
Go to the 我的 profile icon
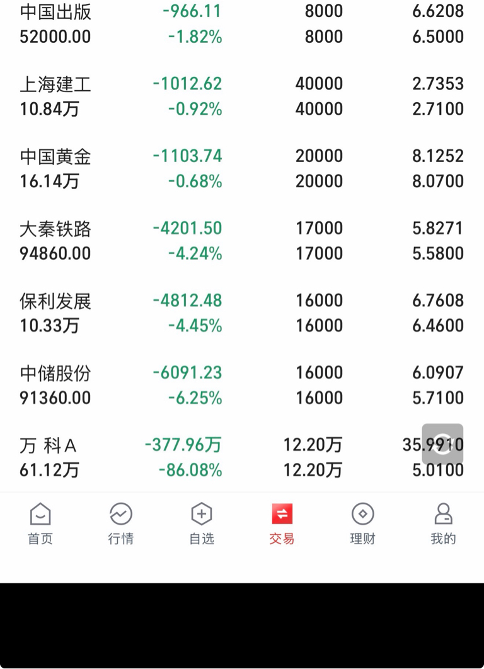coord(443,515)
